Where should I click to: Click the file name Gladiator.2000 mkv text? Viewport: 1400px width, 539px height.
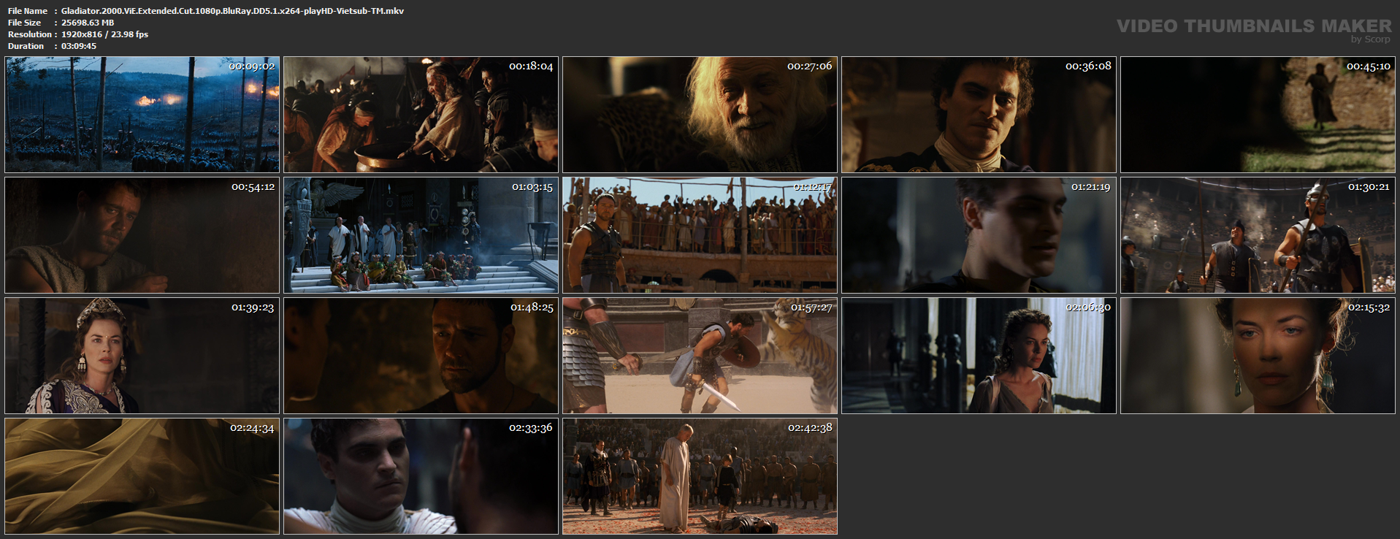click(232, 11)
